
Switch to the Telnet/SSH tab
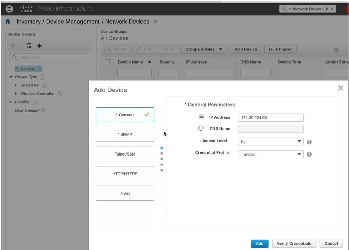coord(125,154)
